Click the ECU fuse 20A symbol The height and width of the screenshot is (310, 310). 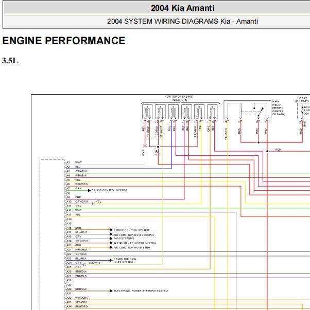pyautogui.click(x=302, y=110)
